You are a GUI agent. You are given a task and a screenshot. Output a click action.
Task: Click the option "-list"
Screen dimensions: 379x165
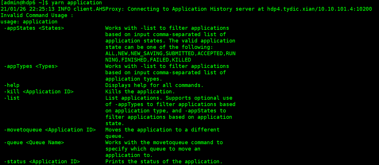click(12, 98)
